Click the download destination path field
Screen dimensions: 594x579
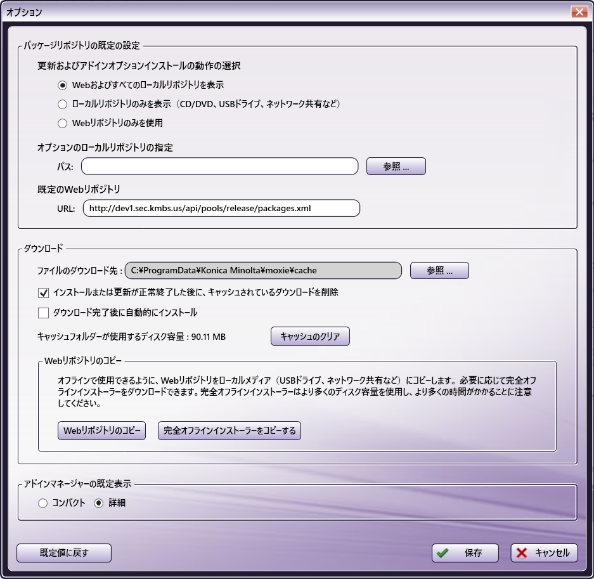(x=263, y=271)
